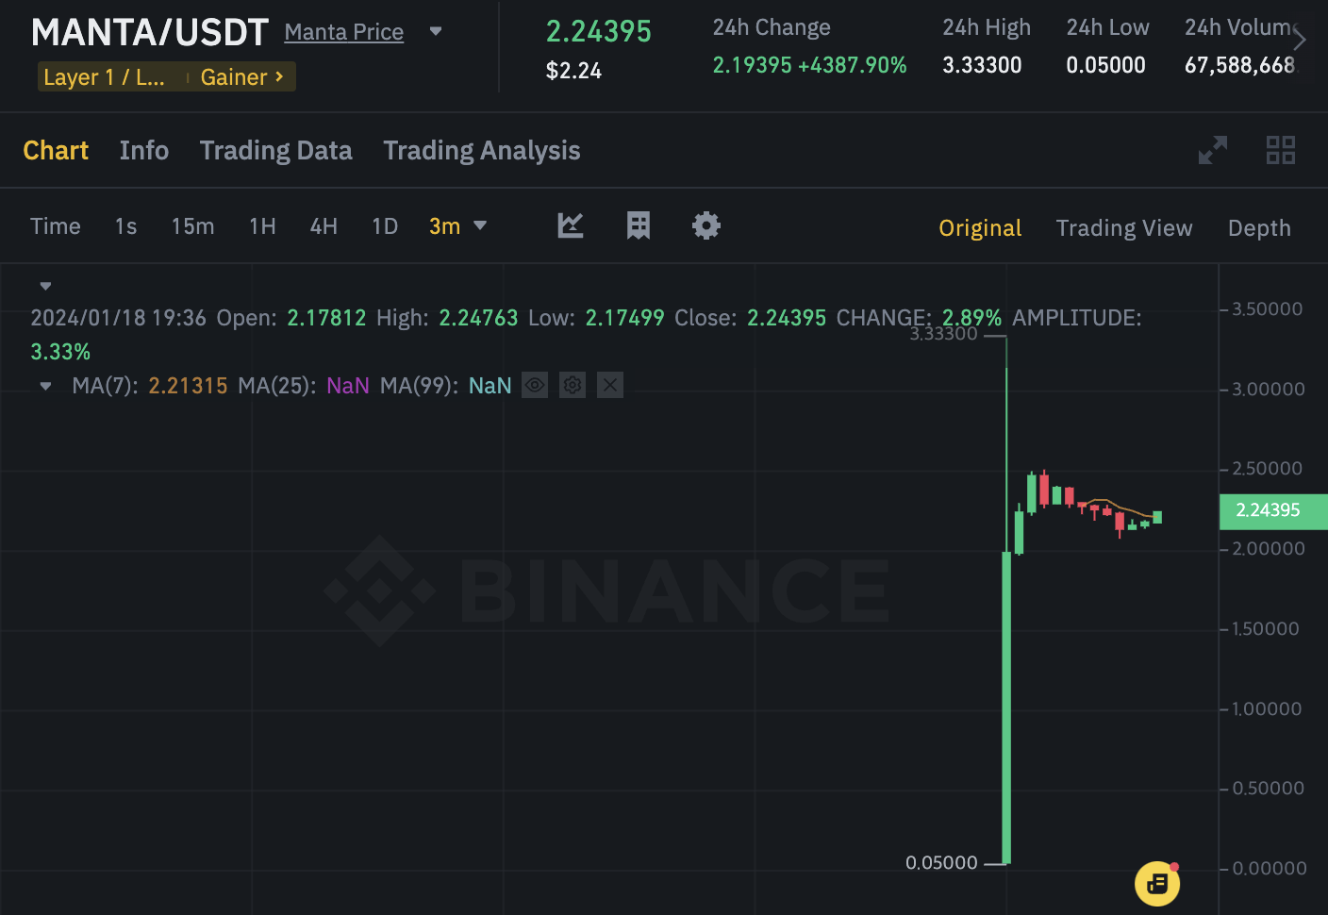Open the 3m interval dropdown

pos(458,226)
